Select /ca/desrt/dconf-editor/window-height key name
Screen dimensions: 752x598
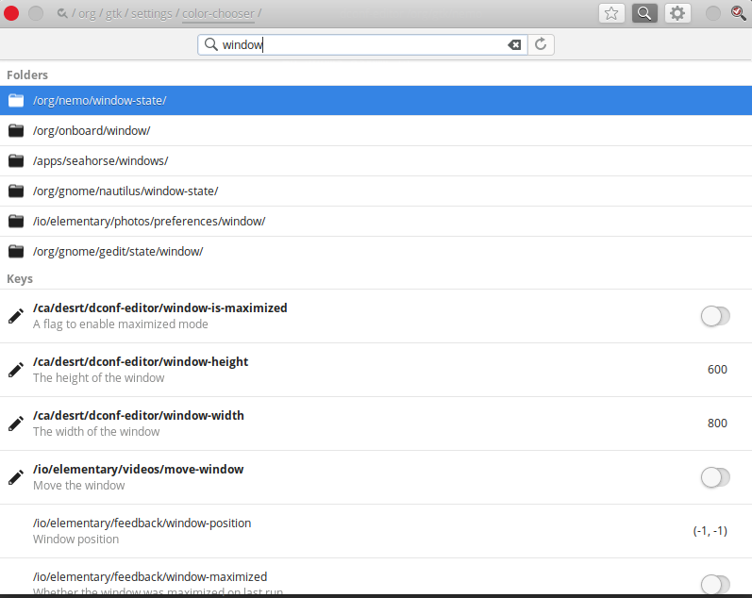coord(141,361)
